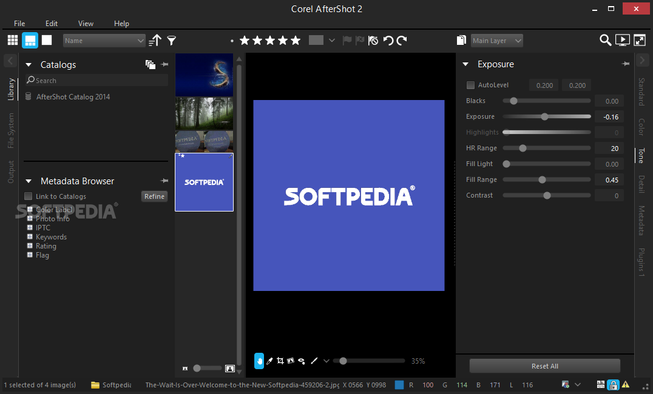Open the filter funnel tool
This screenshot has height=394, width=653.
[x=171, y=41]
